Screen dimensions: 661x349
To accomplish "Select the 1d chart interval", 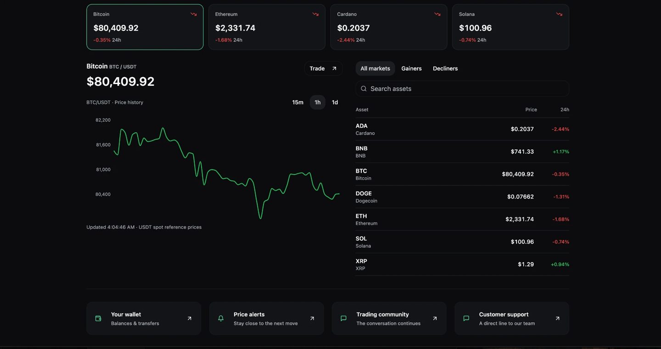I will [x=335, y=102].
